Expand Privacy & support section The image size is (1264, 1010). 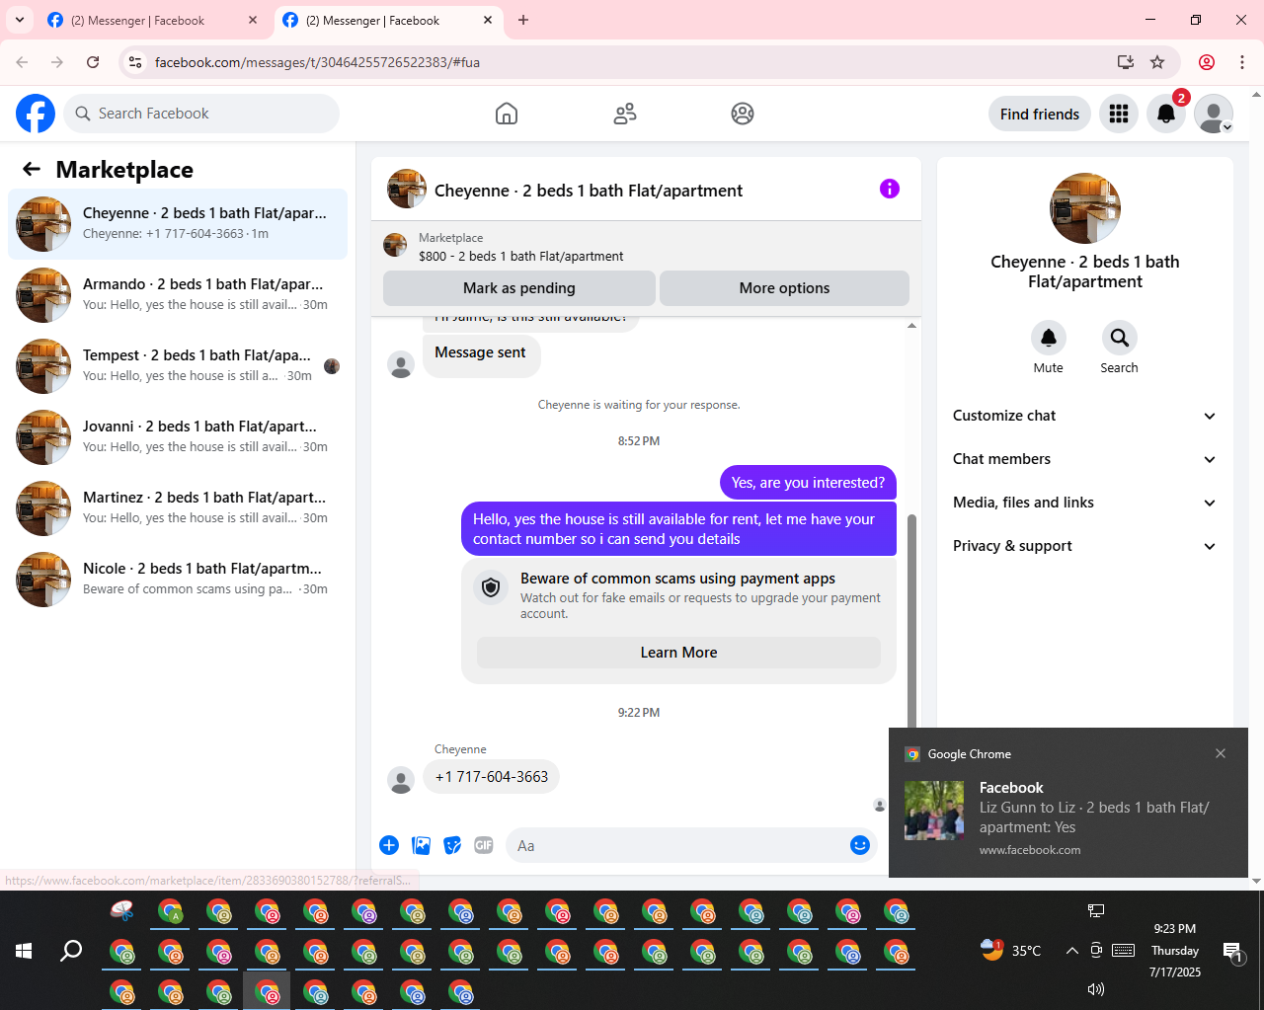click(x=1085, y=546)
